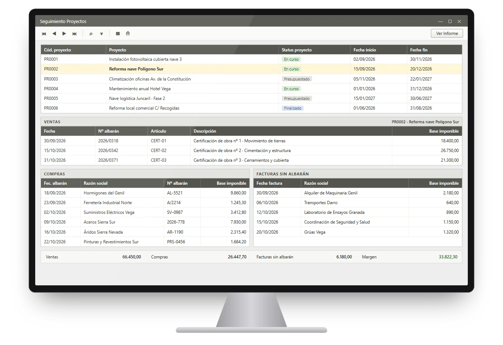
Task: Go to next record in toolbar
Action: (x=64, y=33)
